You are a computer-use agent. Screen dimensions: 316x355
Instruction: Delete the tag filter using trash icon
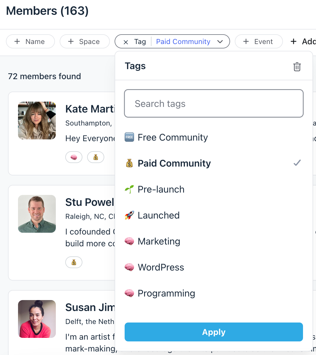(297, 67)
